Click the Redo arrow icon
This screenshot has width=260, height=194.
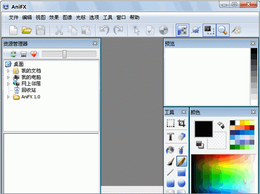118,30
